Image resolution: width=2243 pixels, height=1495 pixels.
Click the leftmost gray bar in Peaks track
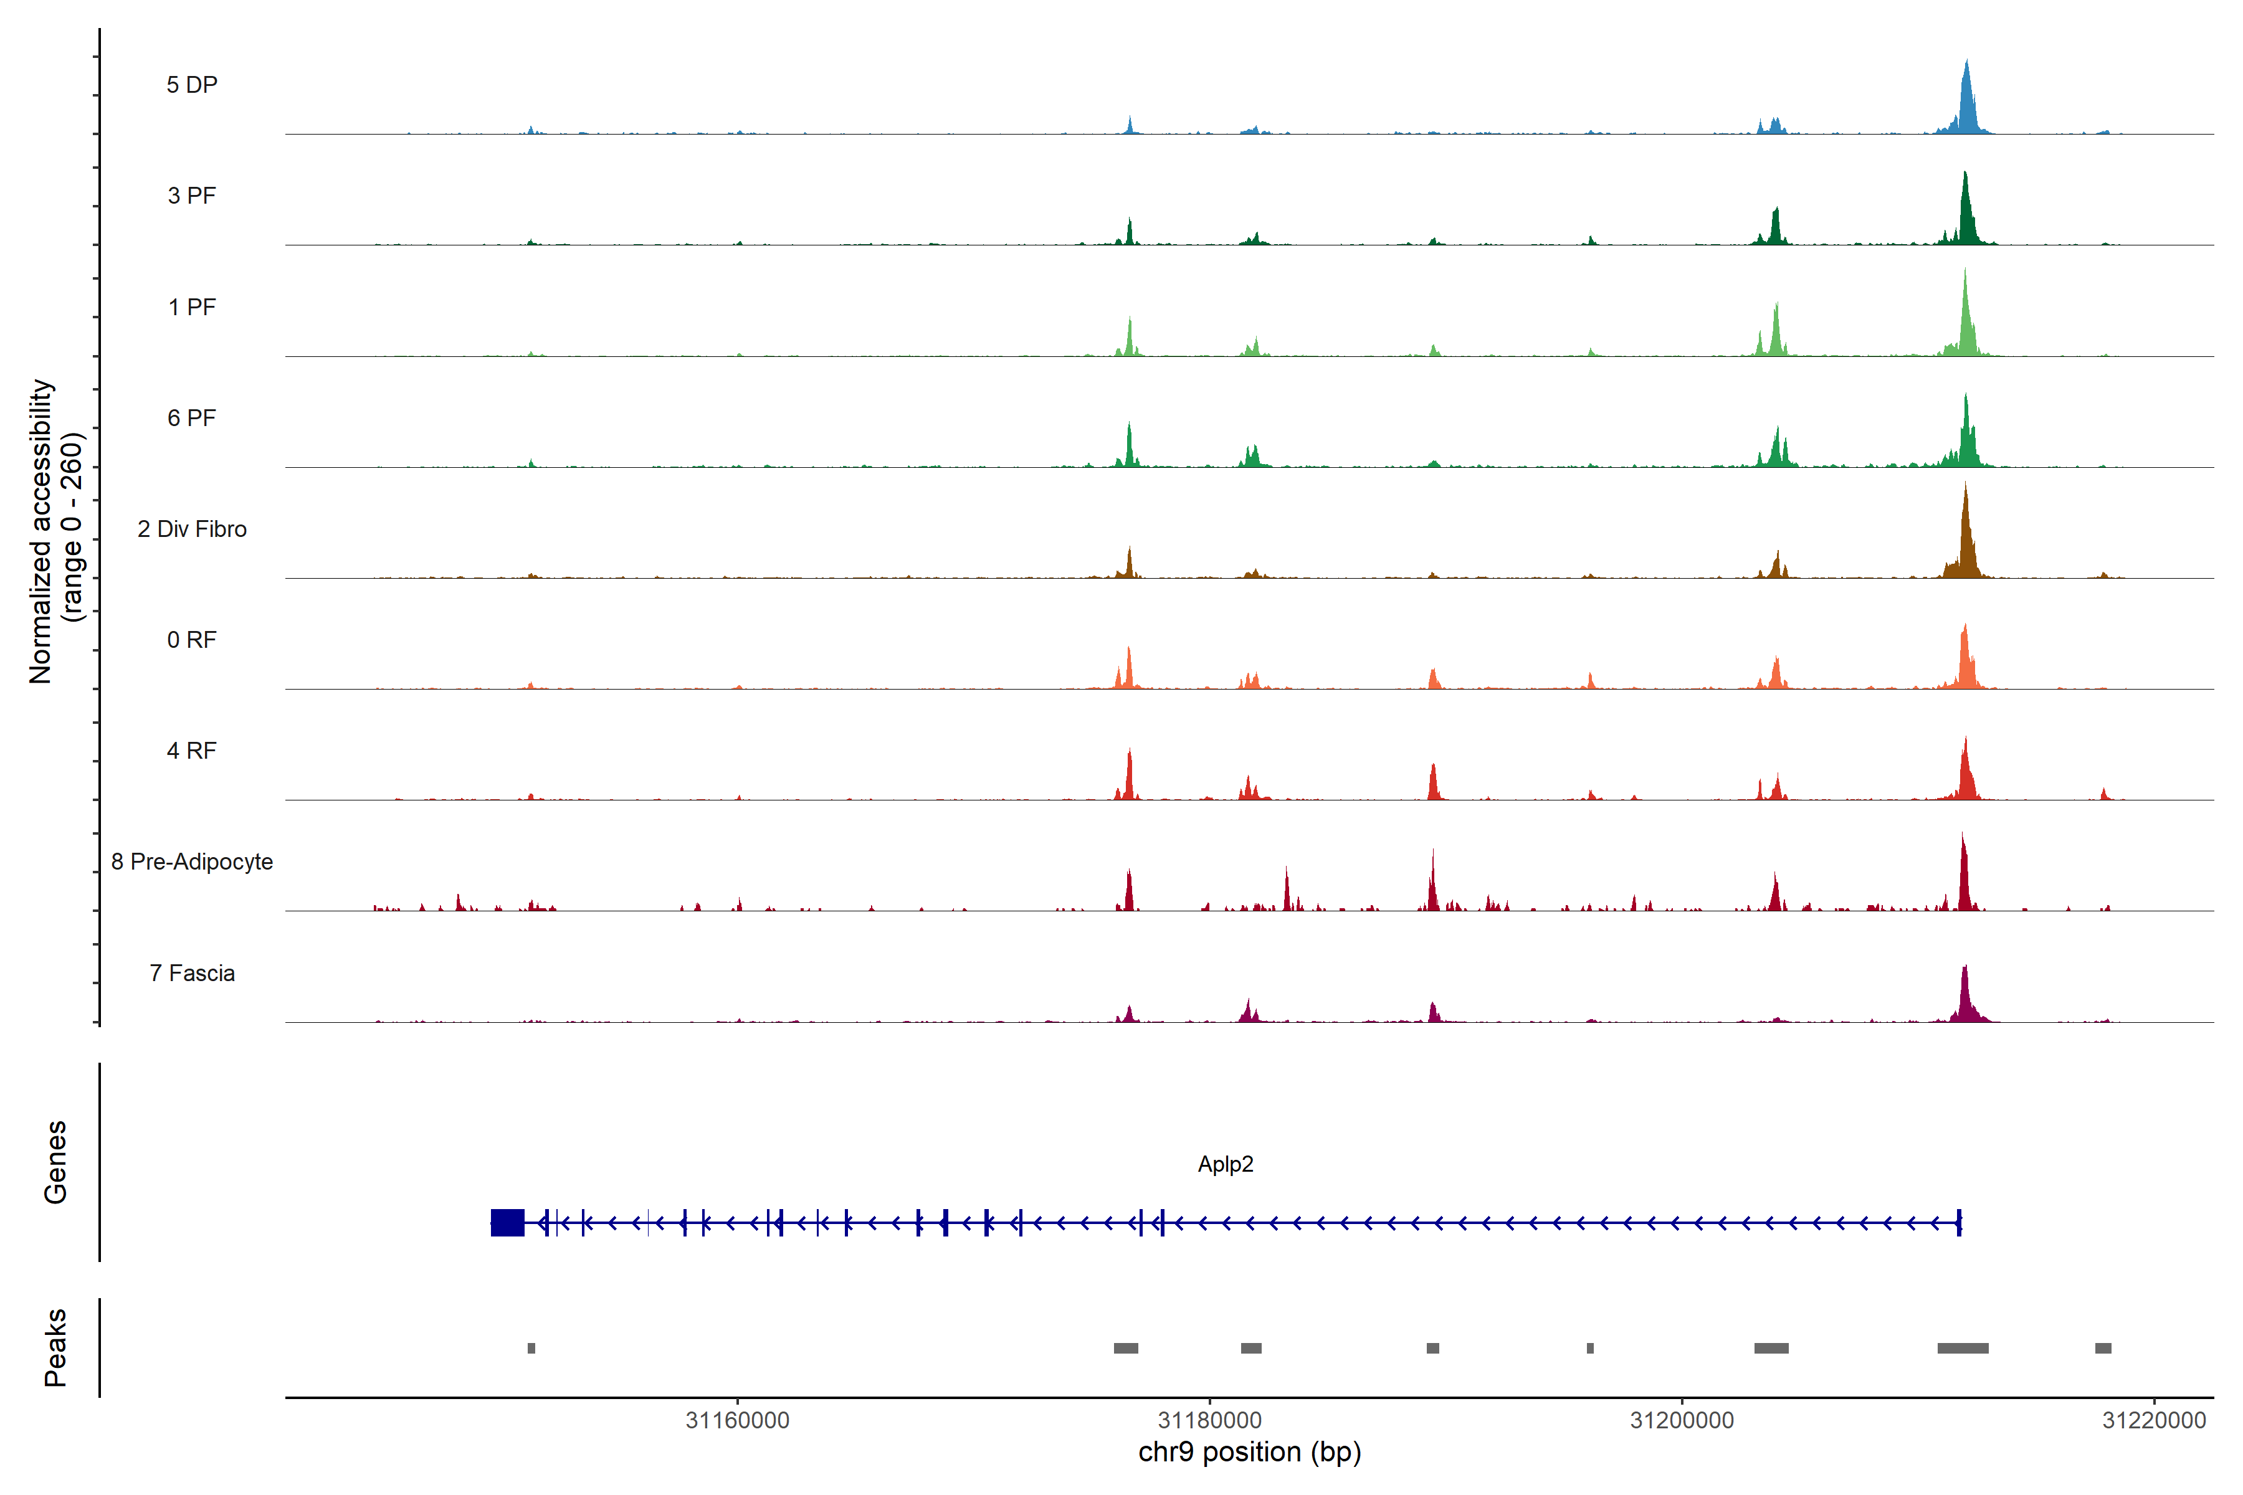(x=531, y=1347)
